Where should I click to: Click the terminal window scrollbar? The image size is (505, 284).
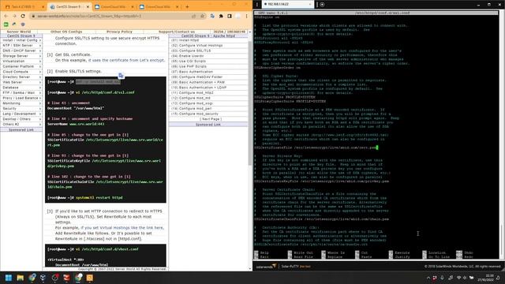[502, 135]
